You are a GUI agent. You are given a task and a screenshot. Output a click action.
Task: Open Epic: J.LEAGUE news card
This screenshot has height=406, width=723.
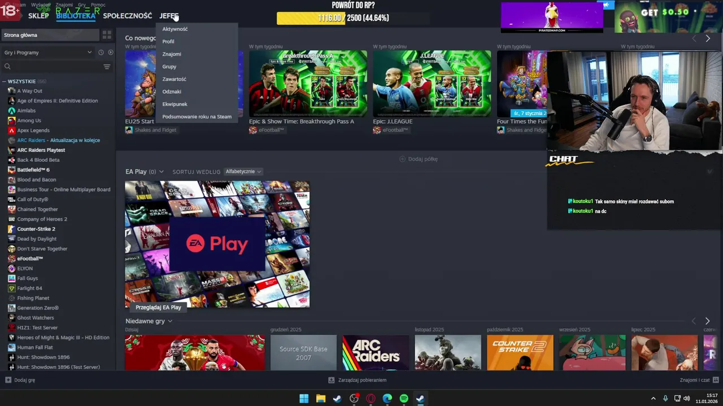coord(432,84)
